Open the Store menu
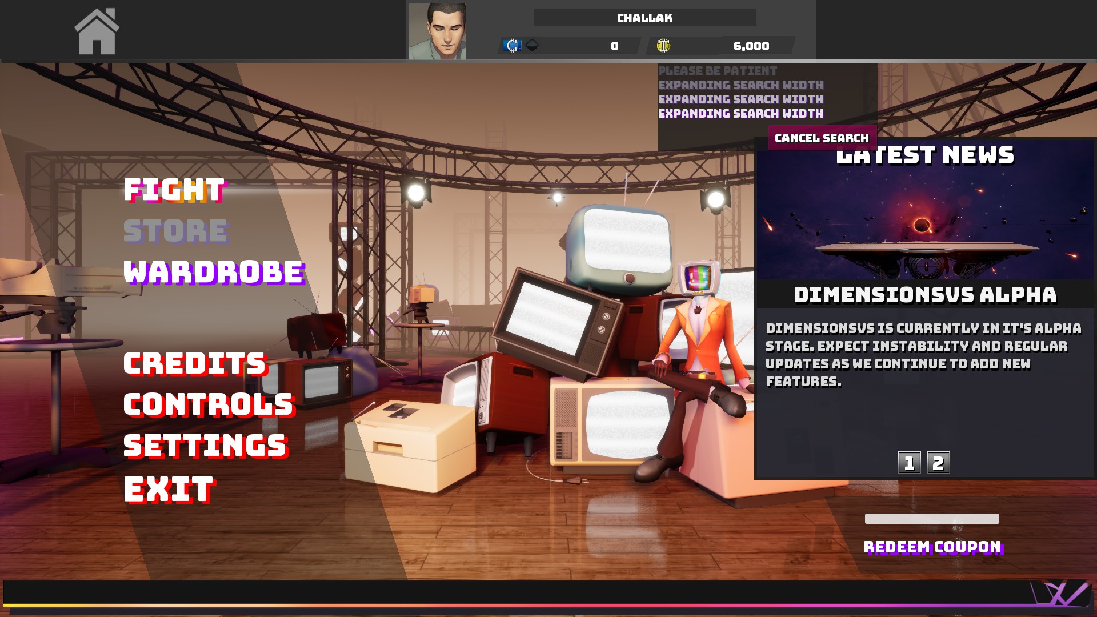Image resolution: width=1097 pixels, height=617 pixels. point(176,231)
